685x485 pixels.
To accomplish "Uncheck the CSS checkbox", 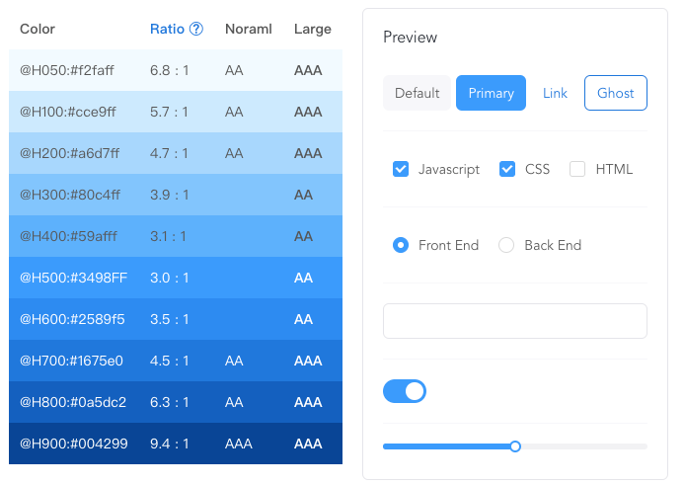I will tap(507, 169).
